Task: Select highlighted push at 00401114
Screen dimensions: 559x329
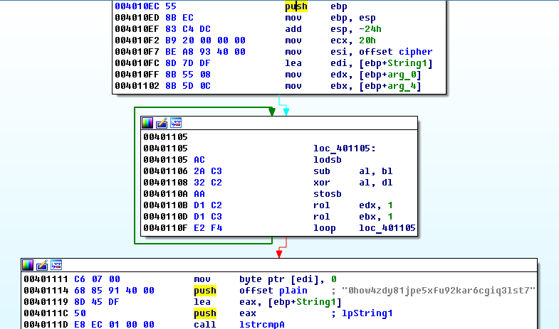Action: click(x=204, y=291)
